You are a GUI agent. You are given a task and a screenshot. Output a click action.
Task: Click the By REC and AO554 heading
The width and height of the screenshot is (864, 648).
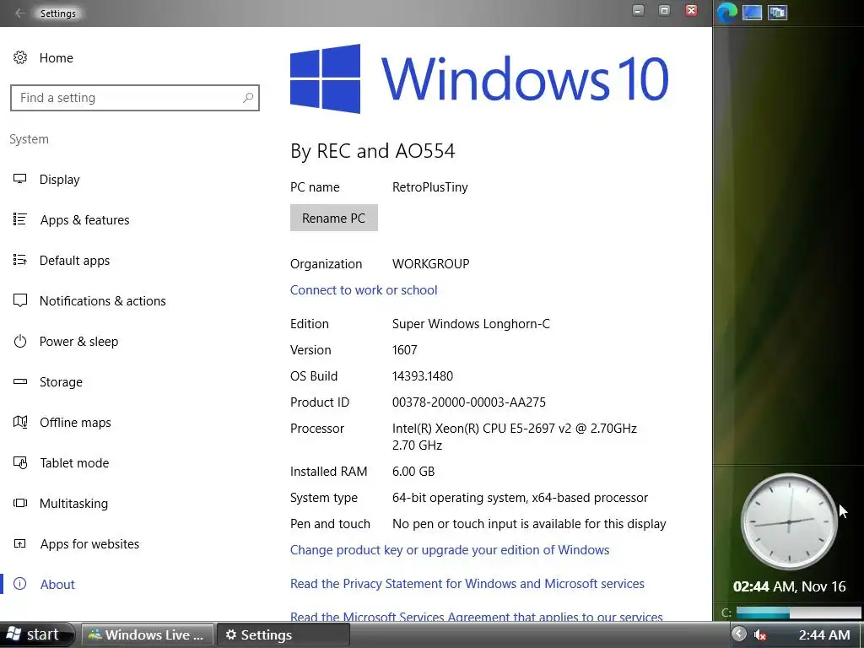tap(372, 151)
